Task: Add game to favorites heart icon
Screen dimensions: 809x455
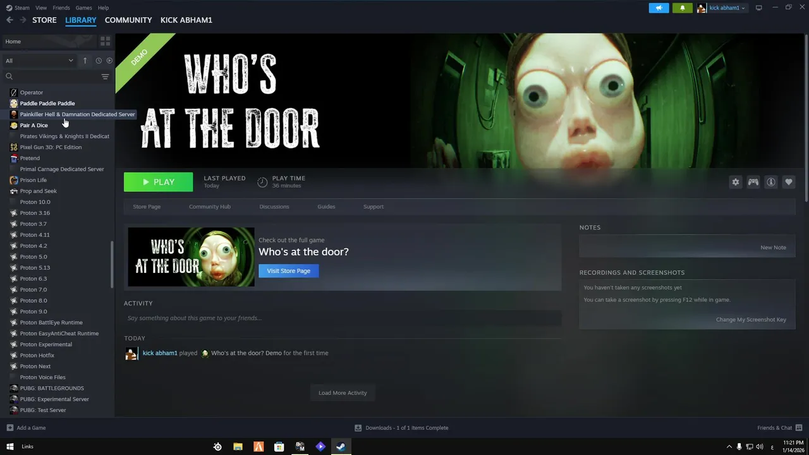Action: click(789, 182)
